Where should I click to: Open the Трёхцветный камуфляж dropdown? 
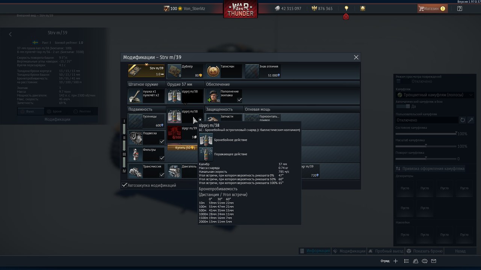435,95
